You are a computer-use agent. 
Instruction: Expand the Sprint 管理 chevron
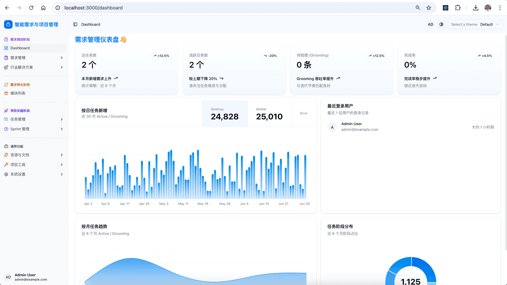tap(62, 129)
